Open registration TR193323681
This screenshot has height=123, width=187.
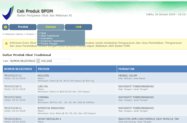13,97
